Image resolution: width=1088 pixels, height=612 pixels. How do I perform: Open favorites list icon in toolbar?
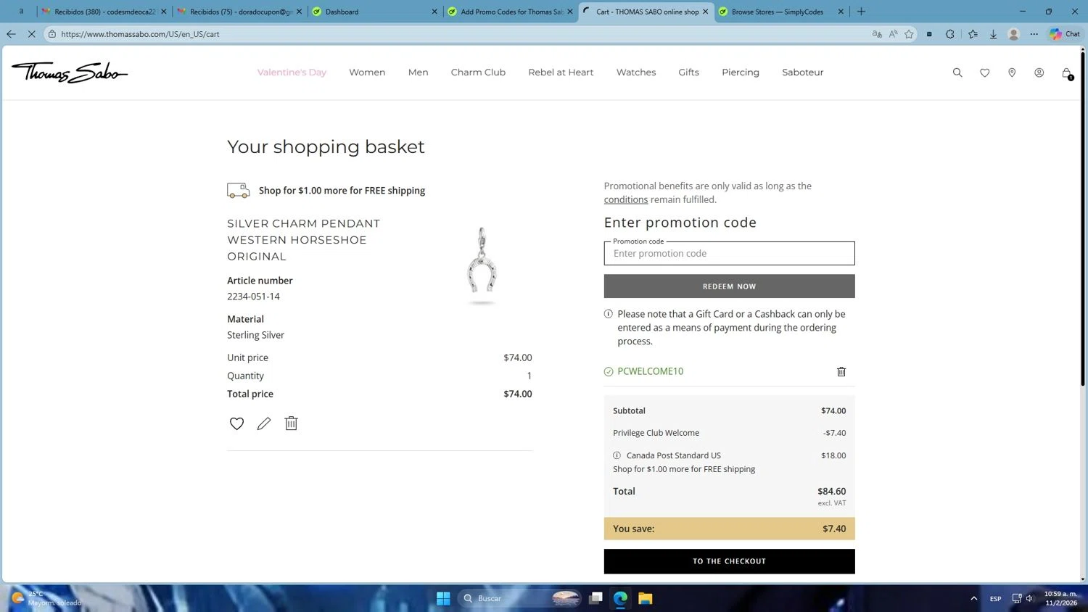[973, 33]
